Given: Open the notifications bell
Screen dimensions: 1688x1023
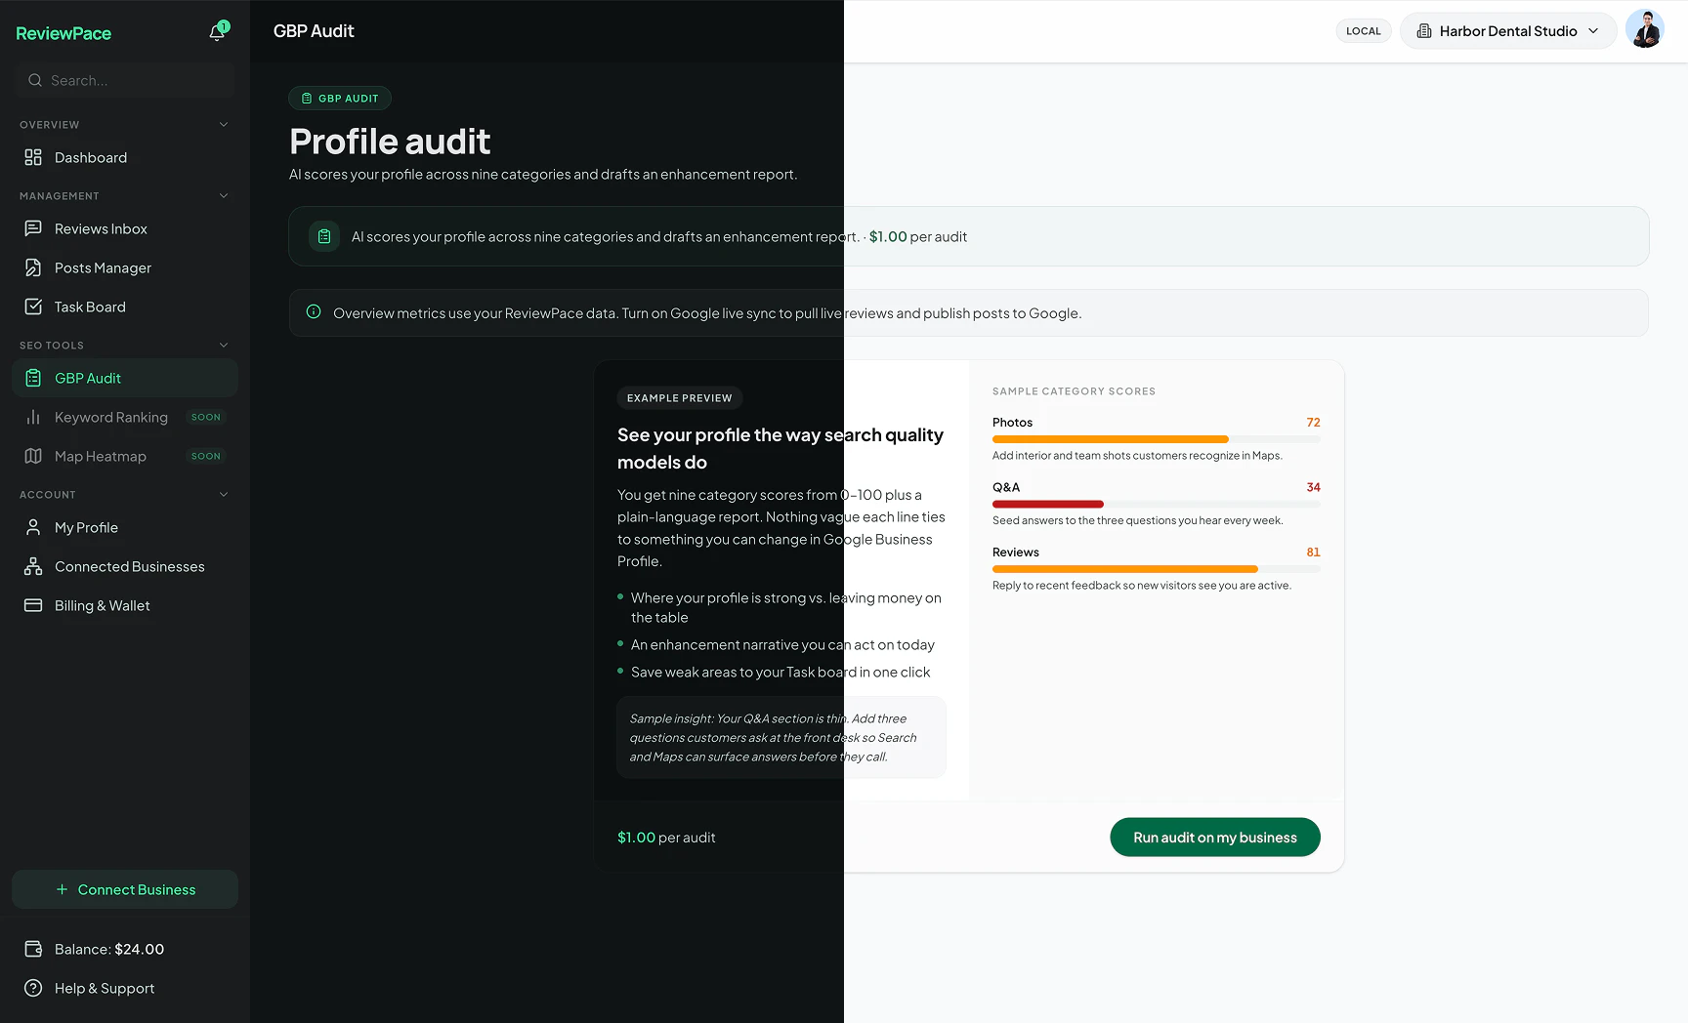Looking at the screenshot, I should tap(217, 32).
